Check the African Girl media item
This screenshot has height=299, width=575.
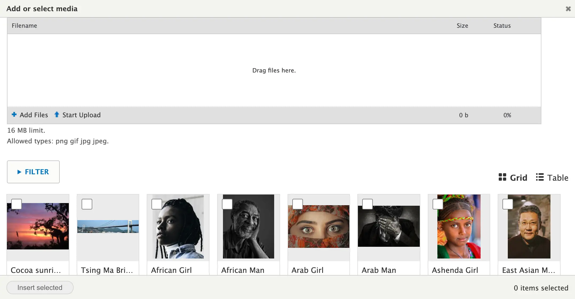(157, 204)
